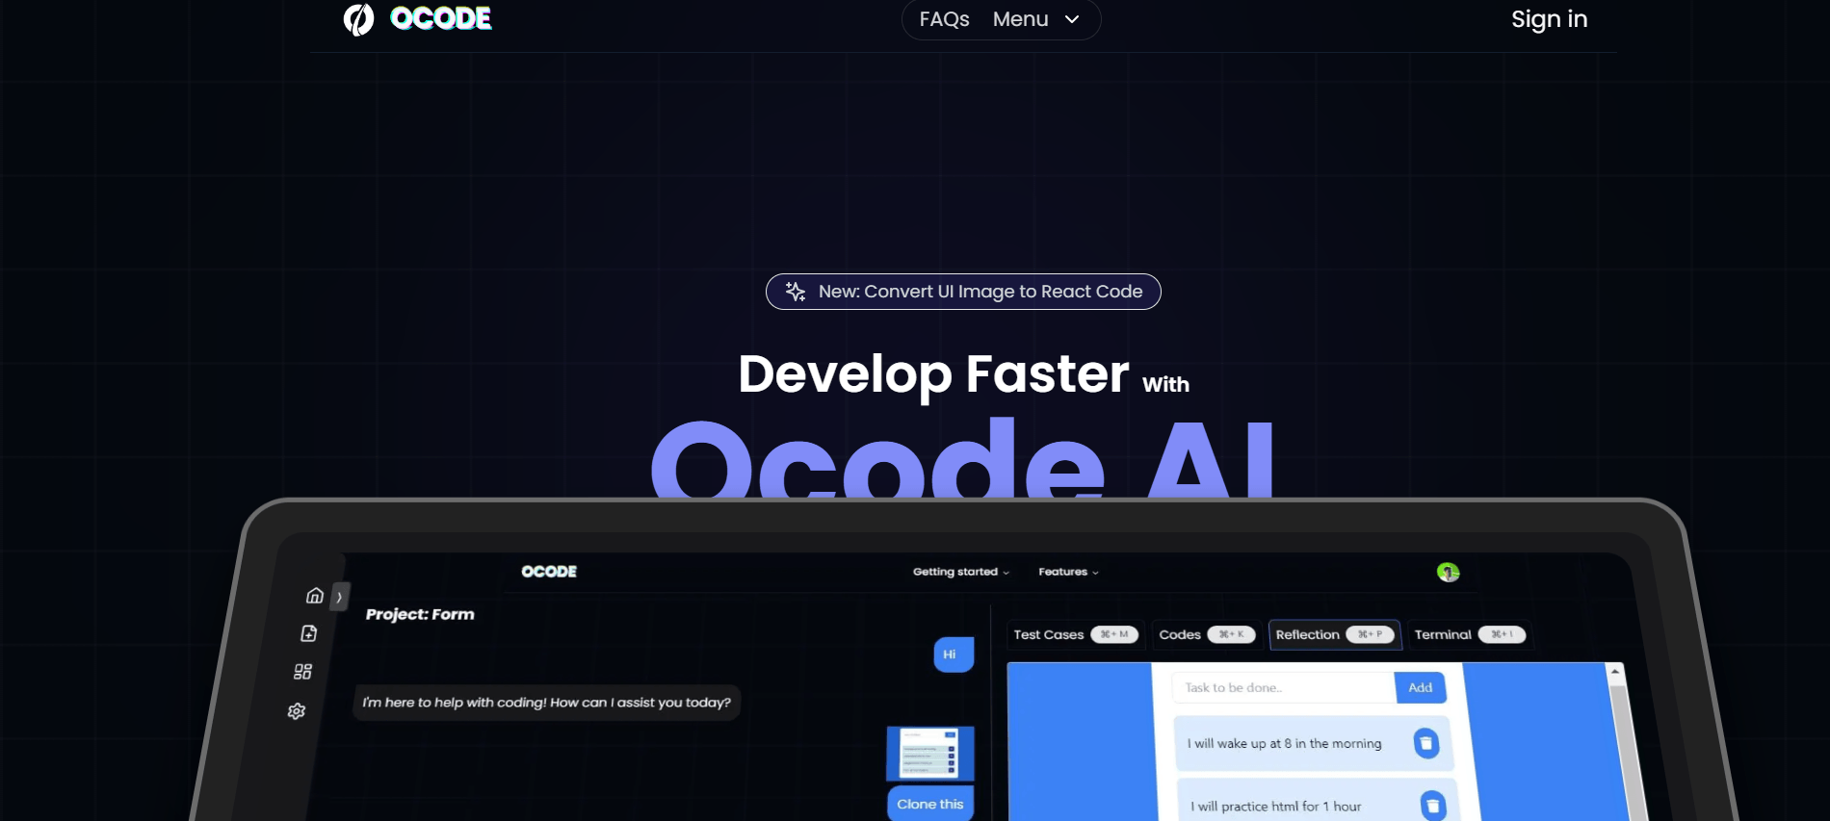Image resolution: width=1830 pixels, height=821 pixels.
Task: Open the FAQs link
Action: pyautogui.click(x=944, y=19)
